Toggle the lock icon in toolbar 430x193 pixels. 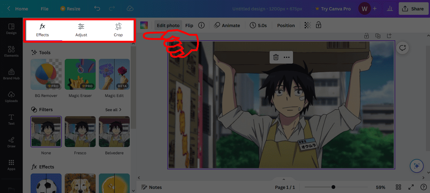coord(319,25)
